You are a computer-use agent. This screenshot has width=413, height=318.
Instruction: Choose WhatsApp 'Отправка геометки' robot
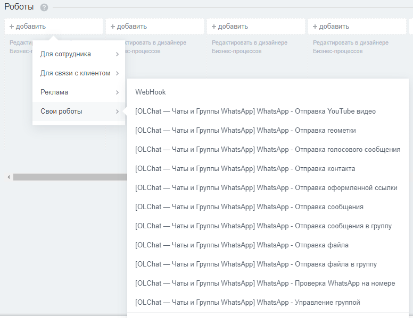pyautogui.click(x=268, y=131)
